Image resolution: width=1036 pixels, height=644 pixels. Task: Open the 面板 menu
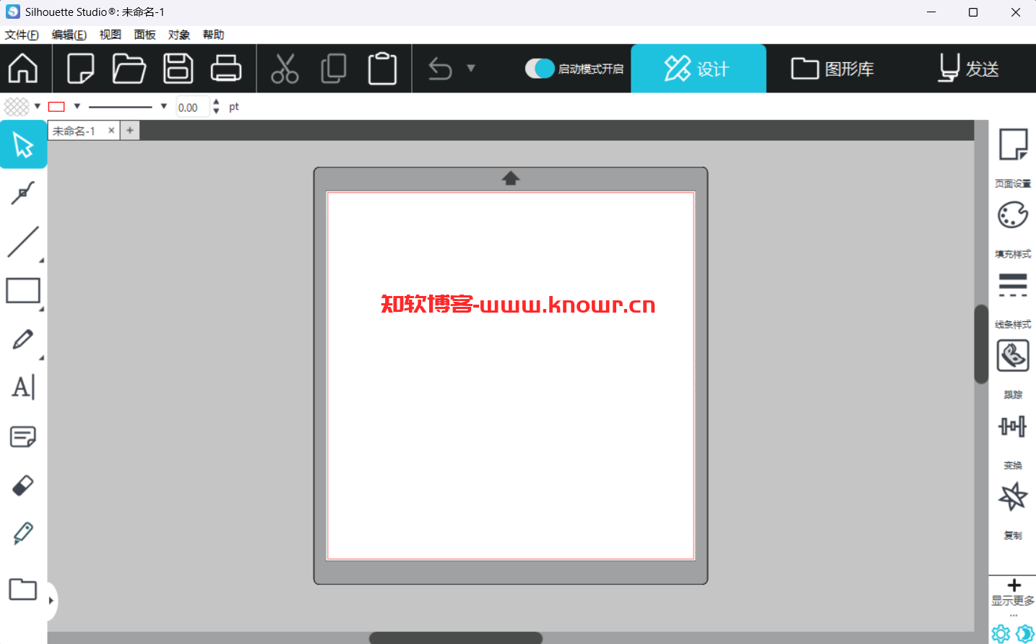(x=144, y=35)
